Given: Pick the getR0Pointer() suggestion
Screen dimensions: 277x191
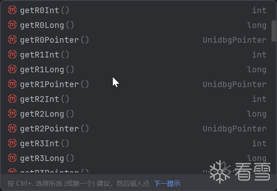Looking at the screenshot, I should point(54,40).
